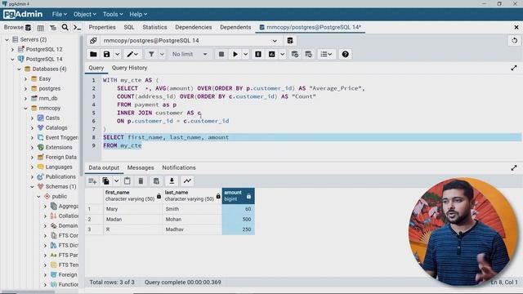Click the Explain query icon
The image size is (523, 294).
tap(258, 54)
